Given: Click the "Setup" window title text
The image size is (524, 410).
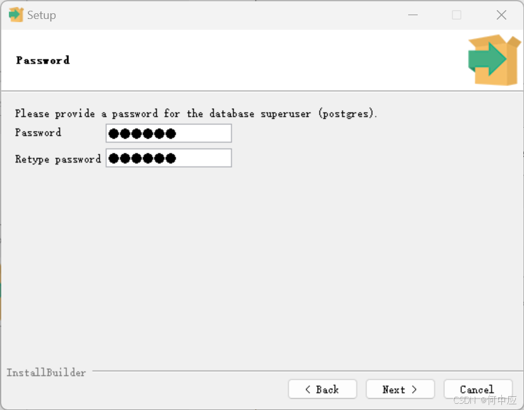Looking at the screenshot, I should click(41, 15).
